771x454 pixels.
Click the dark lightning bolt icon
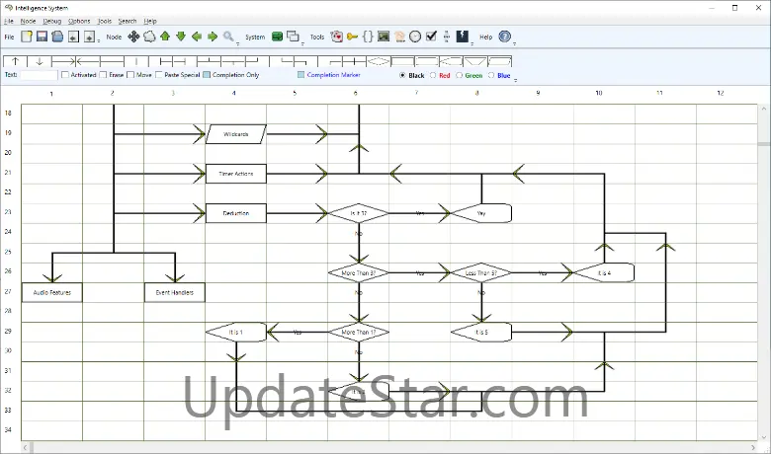[x=463, y=37]
